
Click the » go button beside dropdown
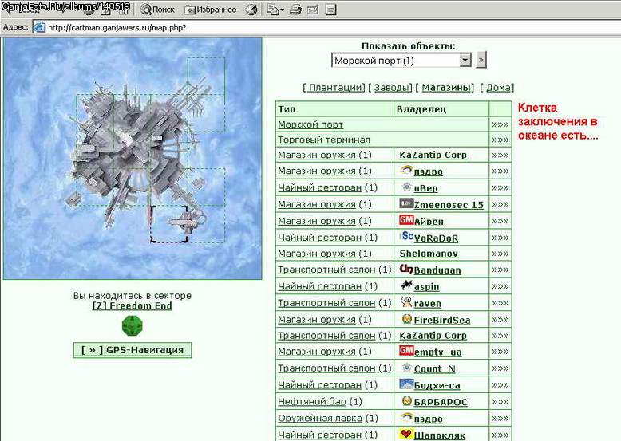pyautogui.click(x=481, y=60)
